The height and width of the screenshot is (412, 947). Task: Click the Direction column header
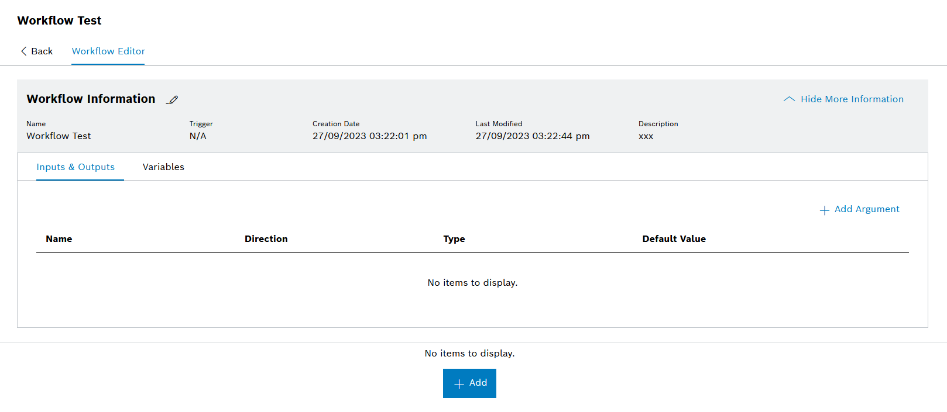pos(266,239)
